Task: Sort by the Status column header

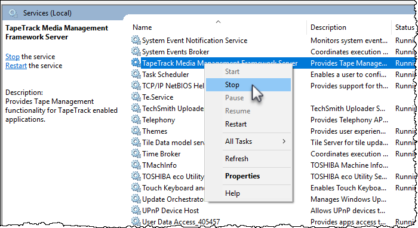Action: pos(404,27)
